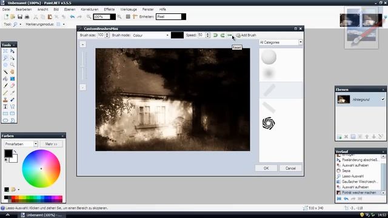Select the Rectangle shape tool
The image size is (388, 218).
(5, 113)
